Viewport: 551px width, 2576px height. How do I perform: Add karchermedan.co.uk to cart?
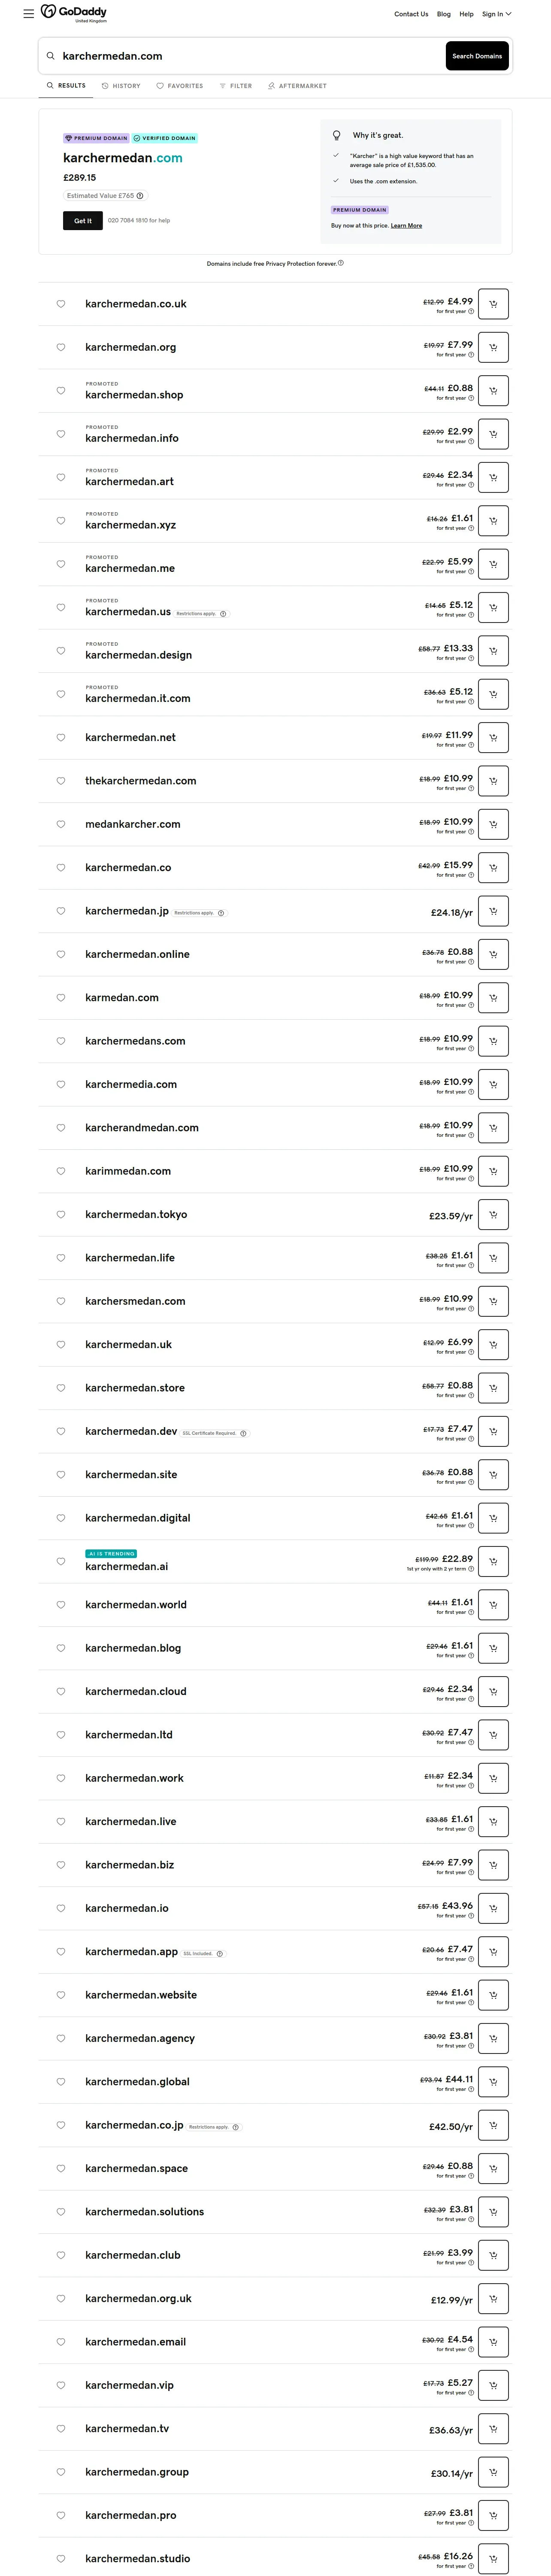pos(493,304)
